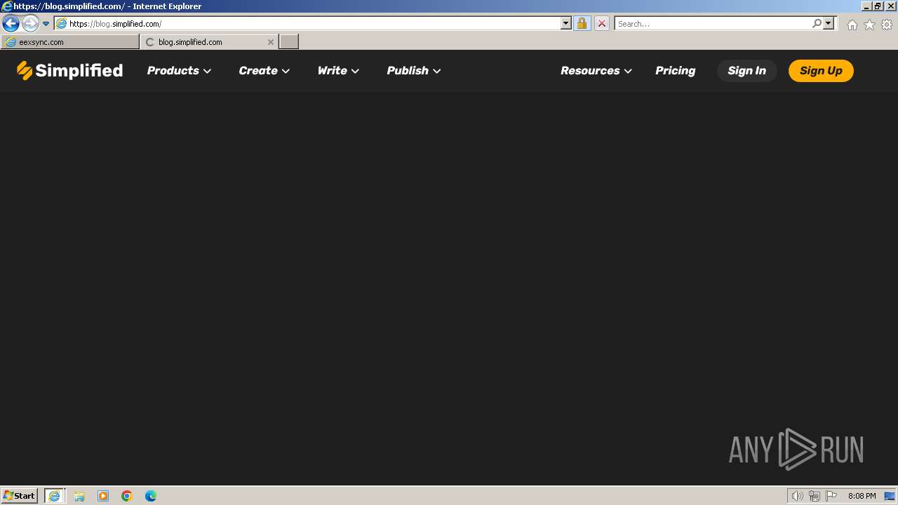Click the Internet Explorer Back arrow button
Screen dimensions: 898x505
tap(11, 23)
